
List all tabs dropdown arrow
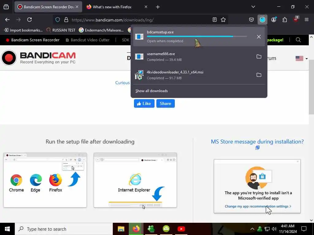click(x=253, y=7)
